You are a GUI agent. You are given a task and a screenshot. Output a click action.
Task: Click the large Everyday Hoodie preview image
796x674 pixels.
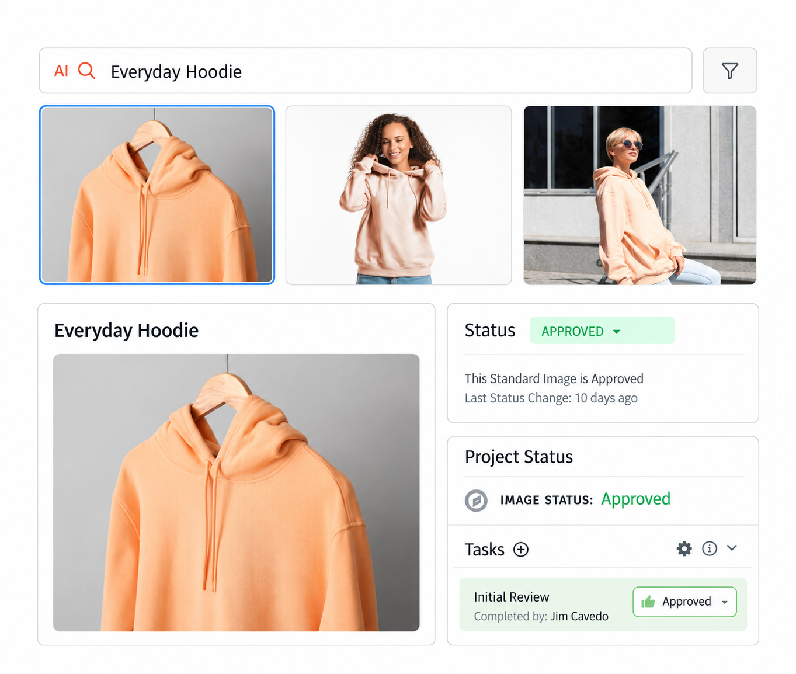point(236,492)
